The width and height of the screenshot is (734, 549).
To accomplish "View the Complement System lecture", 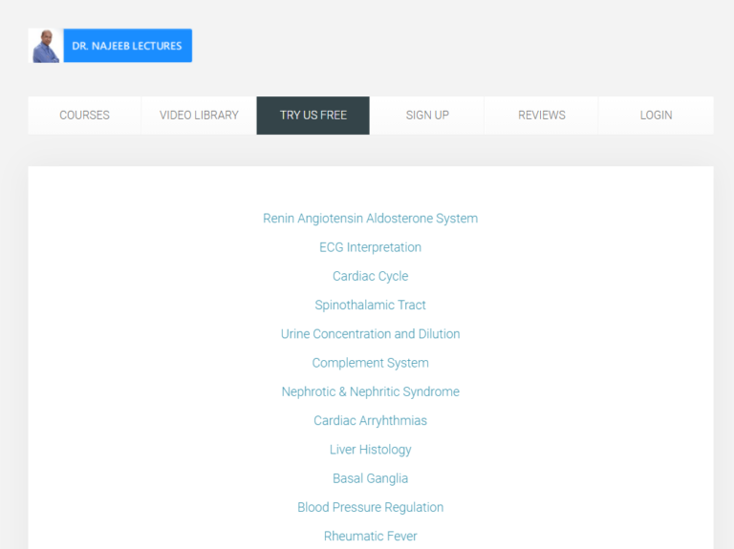I will (370, 363).
